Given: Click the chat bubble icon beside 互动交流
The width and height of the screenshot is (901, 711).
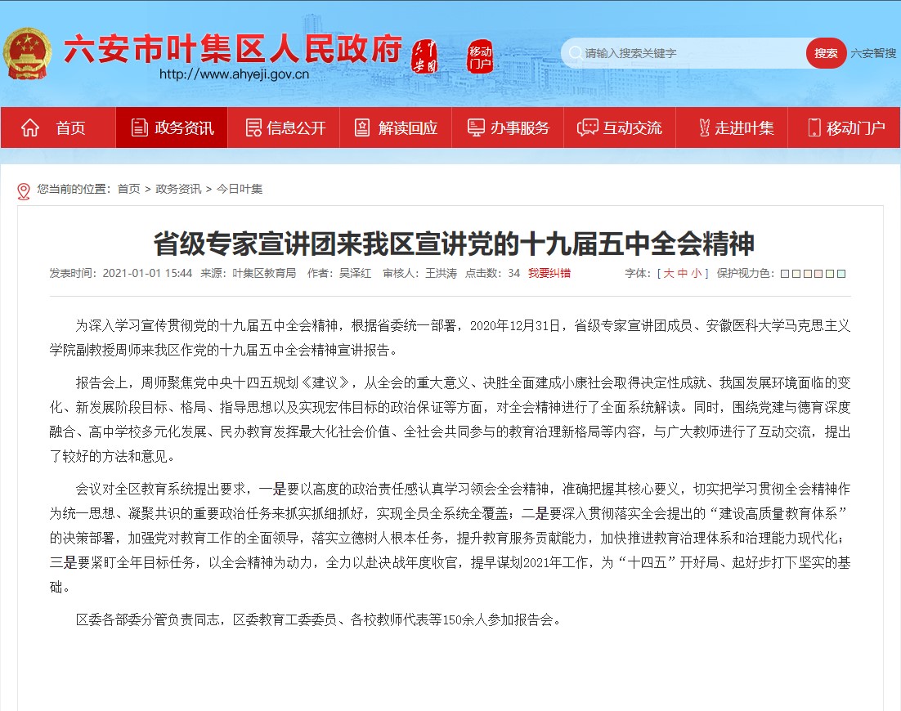Looking at the screenshot, I should click(x=587, y=127).
